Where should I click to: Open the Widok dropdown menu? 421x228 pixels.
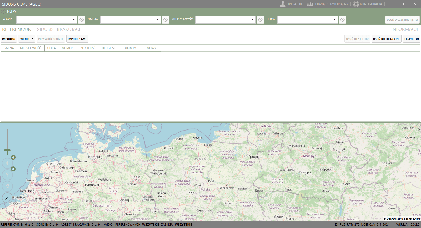coord(27,39)
